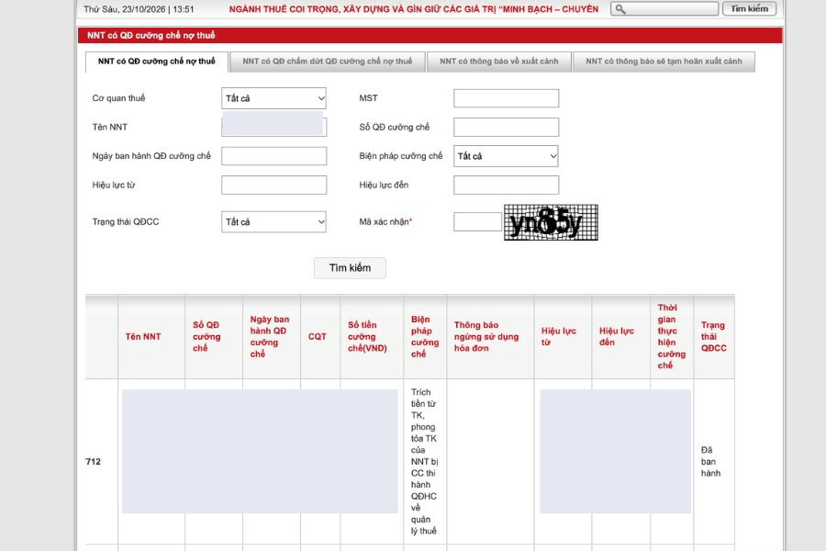
Task: Expand the 'Trạng thái QĐCC' dropdown
Action: tap(273, 222)
